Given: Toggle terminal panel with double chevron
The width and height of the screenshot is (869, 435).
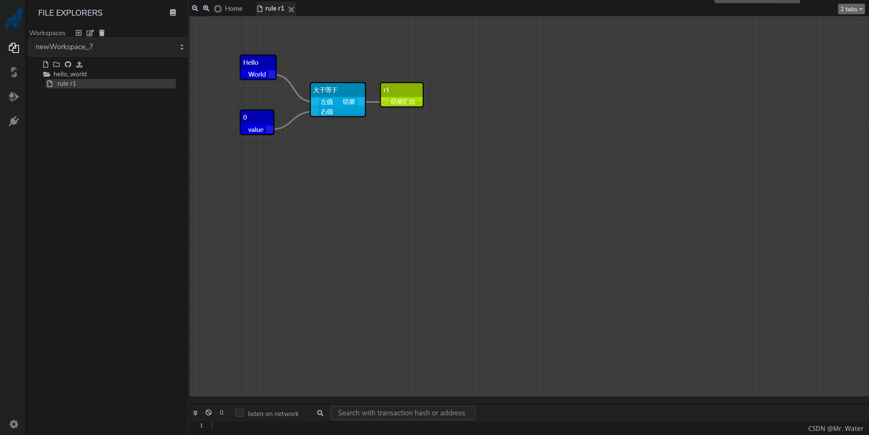Looking at the screenshot, I should (x=196, y=413).
